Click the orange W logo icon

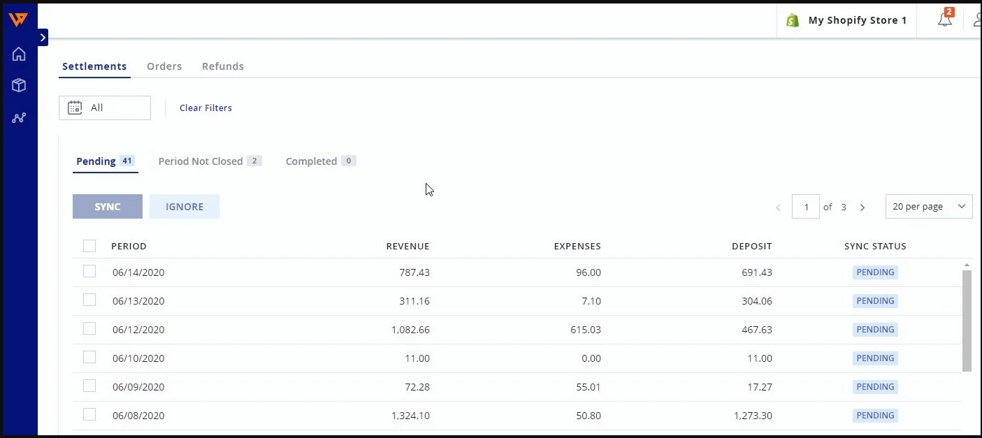tap(18, 20)
